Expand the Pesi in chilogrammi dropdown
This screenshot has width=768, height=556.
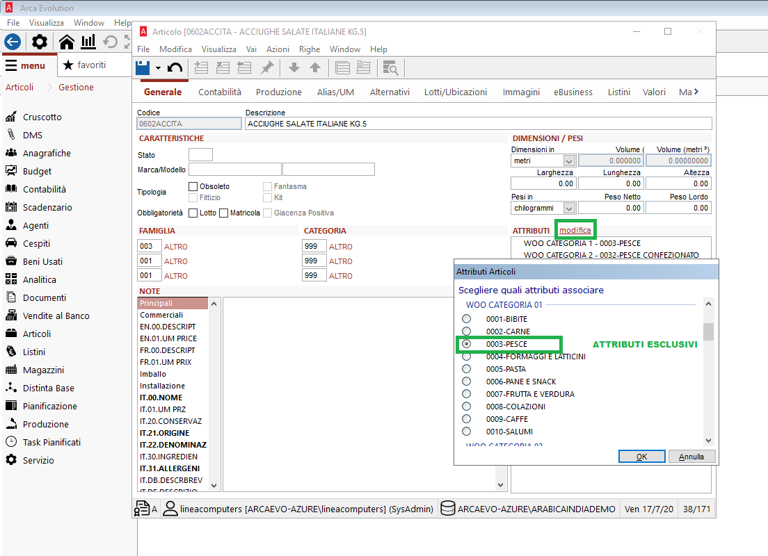(568, 208)
